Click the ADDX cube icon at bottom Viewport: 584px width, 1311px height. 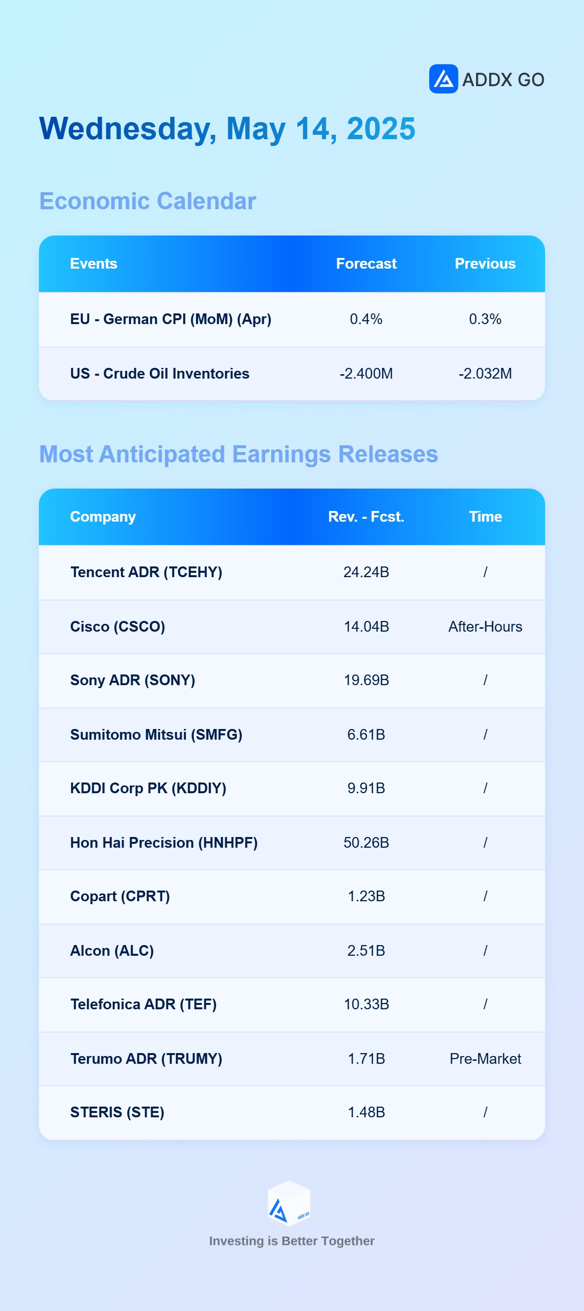coord(289,1203)
